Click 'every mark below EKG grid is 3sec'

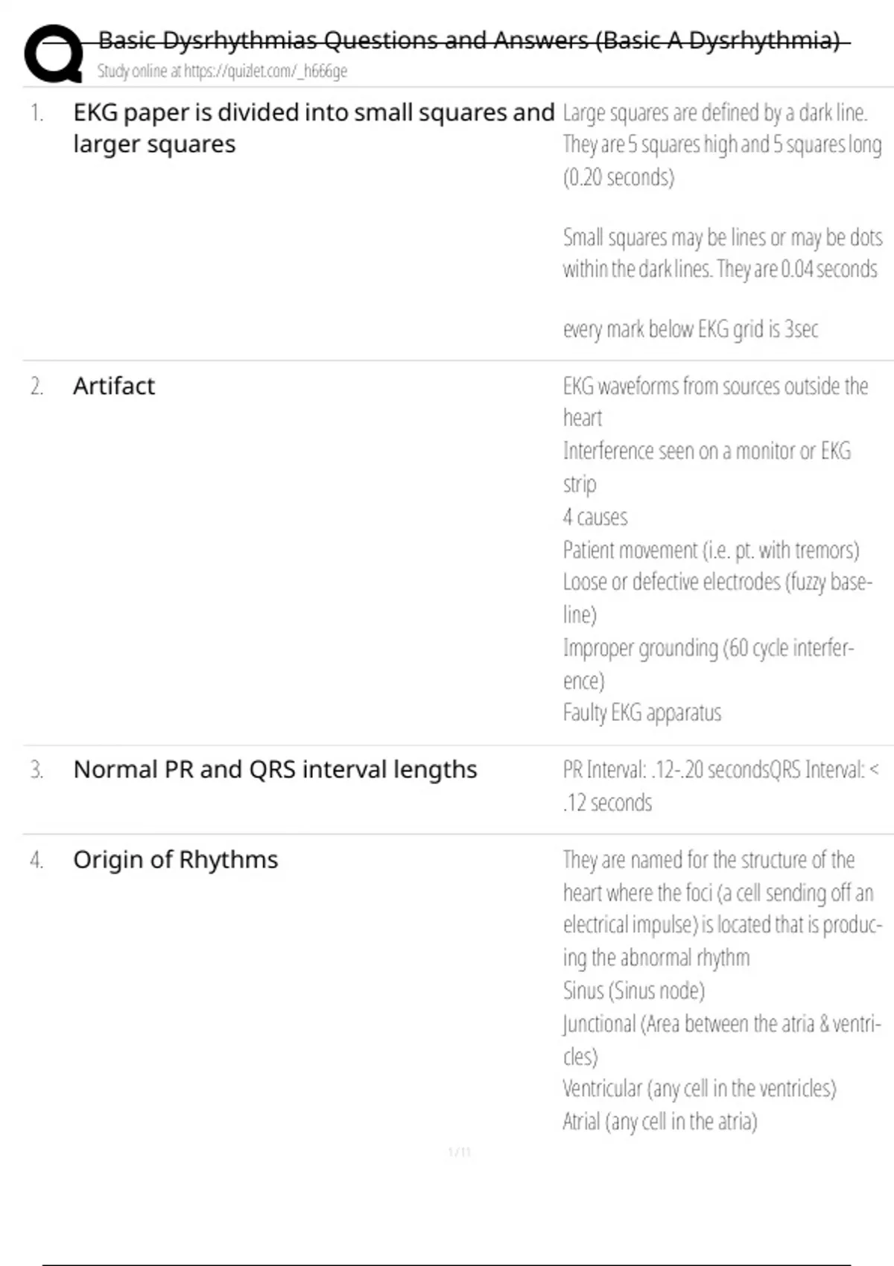(x=691, y=329)
